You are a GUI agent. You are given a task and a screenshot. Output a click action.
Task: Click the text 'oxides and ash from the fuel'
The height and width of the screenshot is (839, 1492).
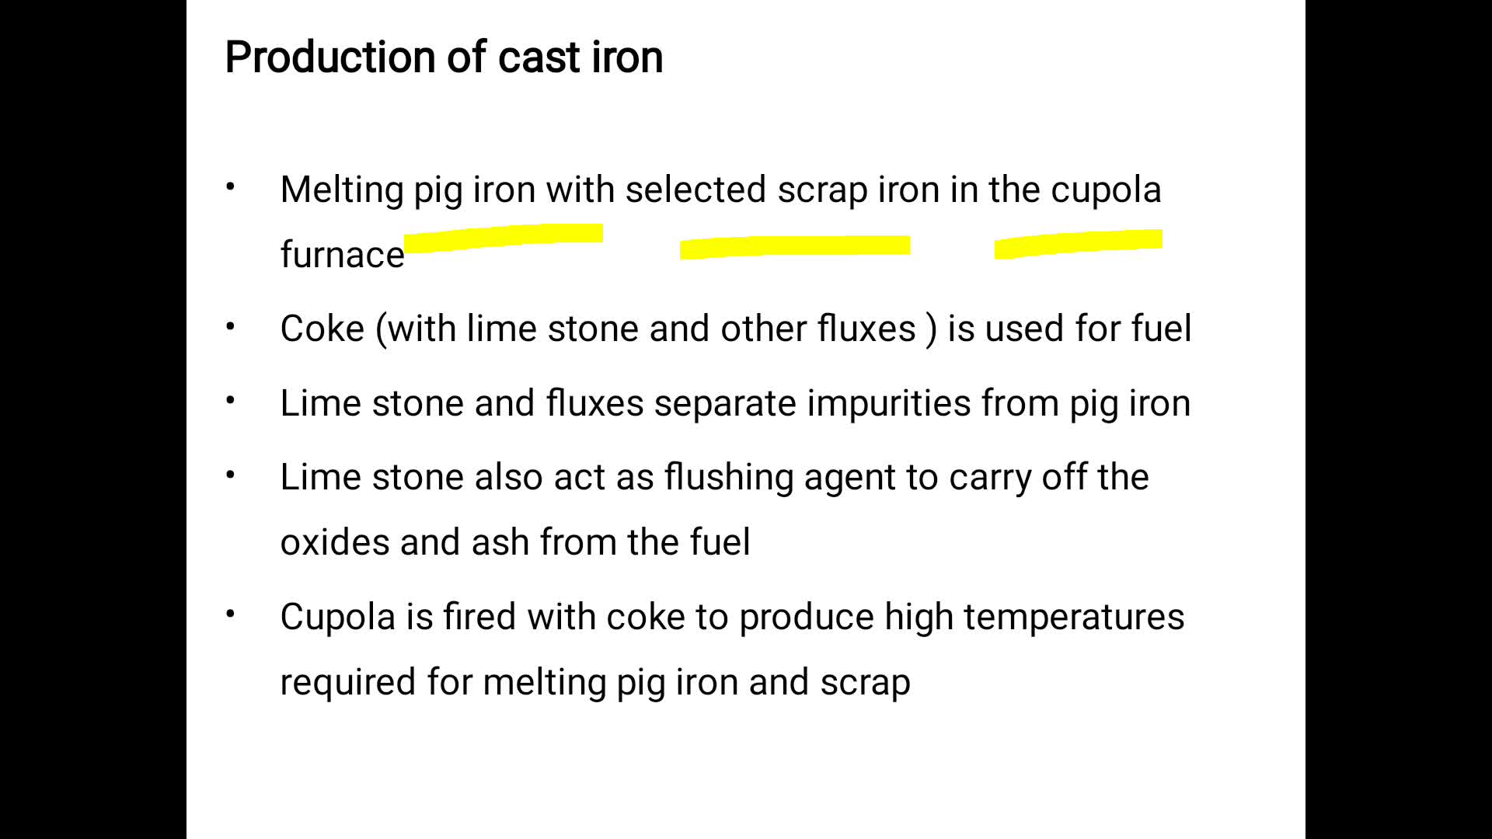515,542
